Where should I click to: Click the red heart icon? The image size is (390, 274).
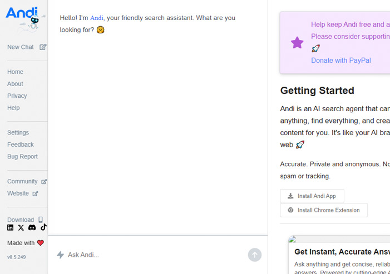click(x=41, y=243)
